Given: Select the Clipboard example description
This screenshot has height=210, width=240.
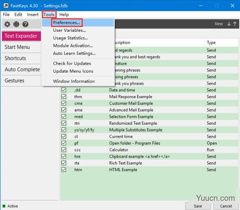Looking at the screenshot, I should coord(139,156).
